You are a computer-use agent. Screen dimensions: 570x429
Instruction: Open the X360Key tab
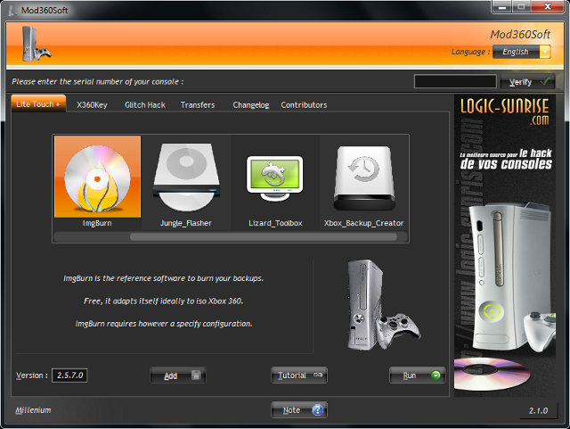pyautogui.click(x=92, y=105)
